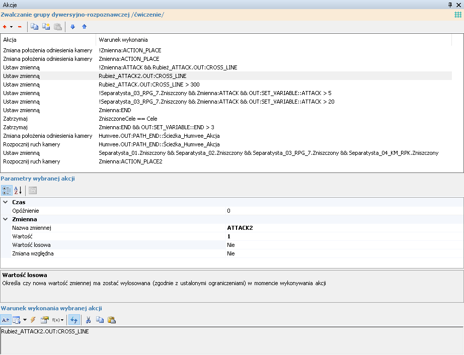
Task: Click in the condition text box 'Rubież_ATTACK2.OUT:CROSS_LINE'
Action: (231, 340)
